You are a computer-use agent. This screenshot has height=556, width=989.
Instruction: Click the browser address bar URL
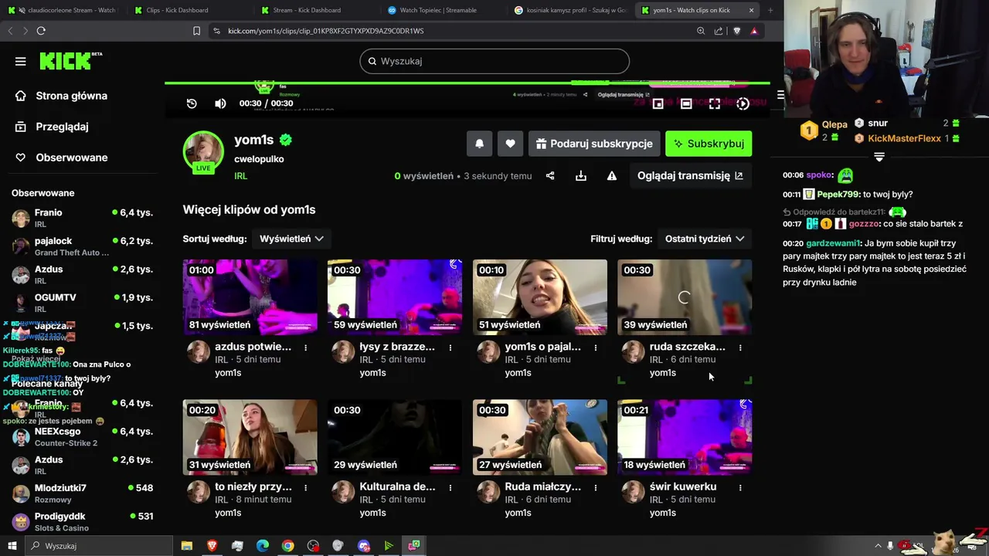325,31
